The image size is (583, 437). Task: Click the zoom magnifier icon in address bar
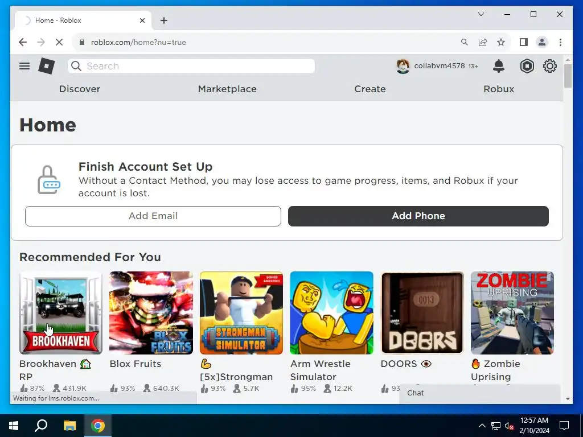465,42
